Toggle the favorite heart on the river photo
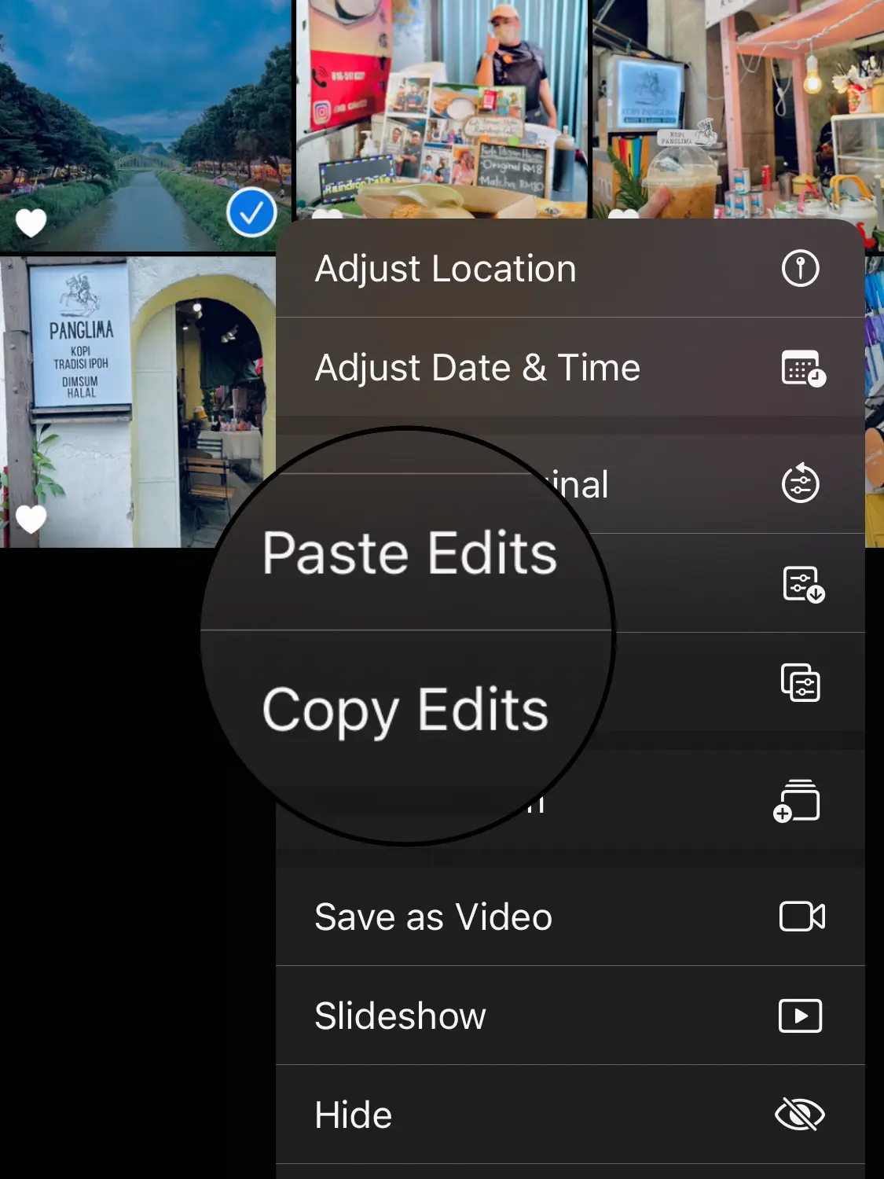This screenshot has width=884, height=1179. pyautogui.click(x=31, y=223)
